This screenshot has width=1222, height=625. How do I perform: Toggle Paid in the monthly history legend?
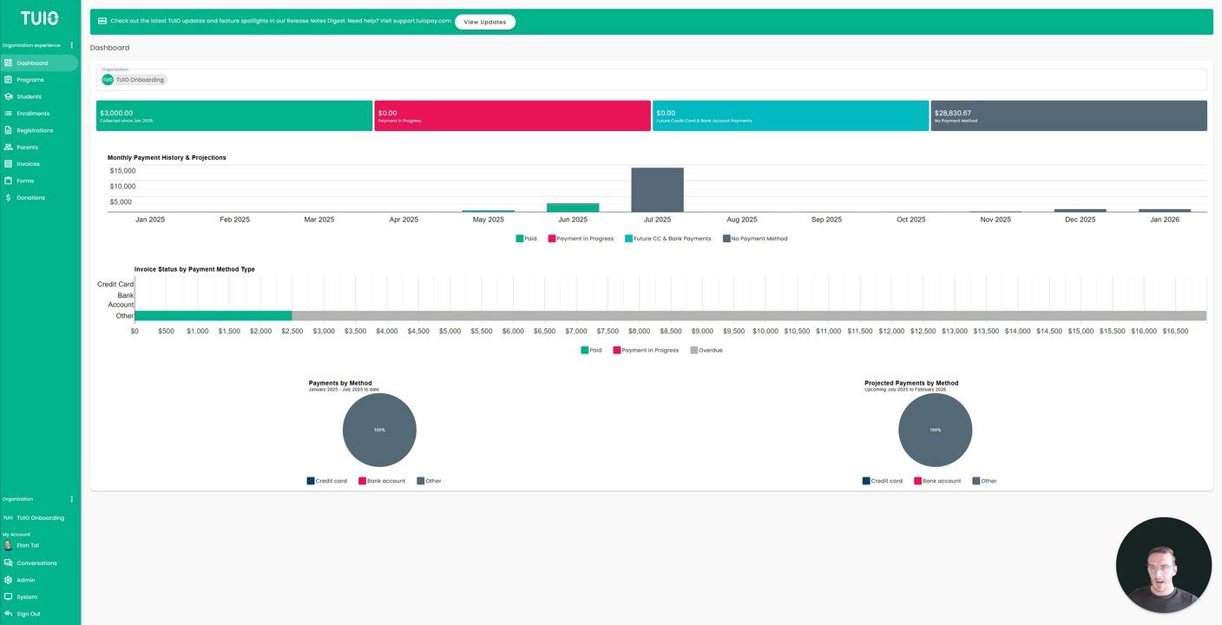pos(526,239)
